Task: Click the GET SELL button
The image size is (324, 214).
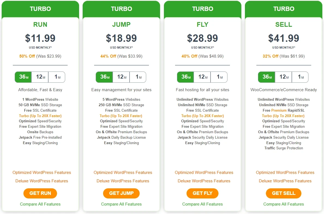Action: [x=284, y=193]
